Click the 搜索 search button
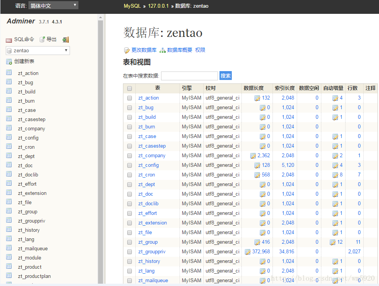379x286 pixels. 226,76
